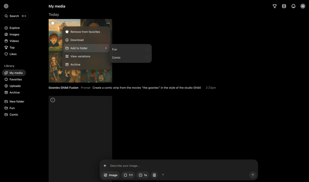Open the Fun folder in the sidebar
This screenshot has width=309, height=182.
[x=9, y=108]
